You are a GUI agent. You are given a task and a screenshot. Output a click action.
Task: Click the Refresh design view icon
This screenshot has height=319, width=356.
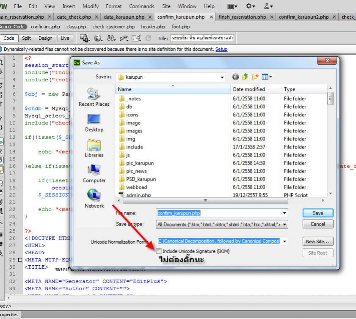(148, 38)
